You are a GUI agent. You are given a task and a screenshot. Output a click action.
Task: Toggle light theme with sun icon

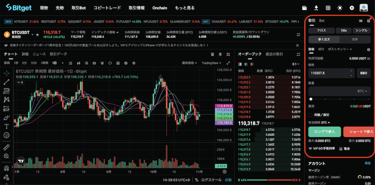coord(340,8)
